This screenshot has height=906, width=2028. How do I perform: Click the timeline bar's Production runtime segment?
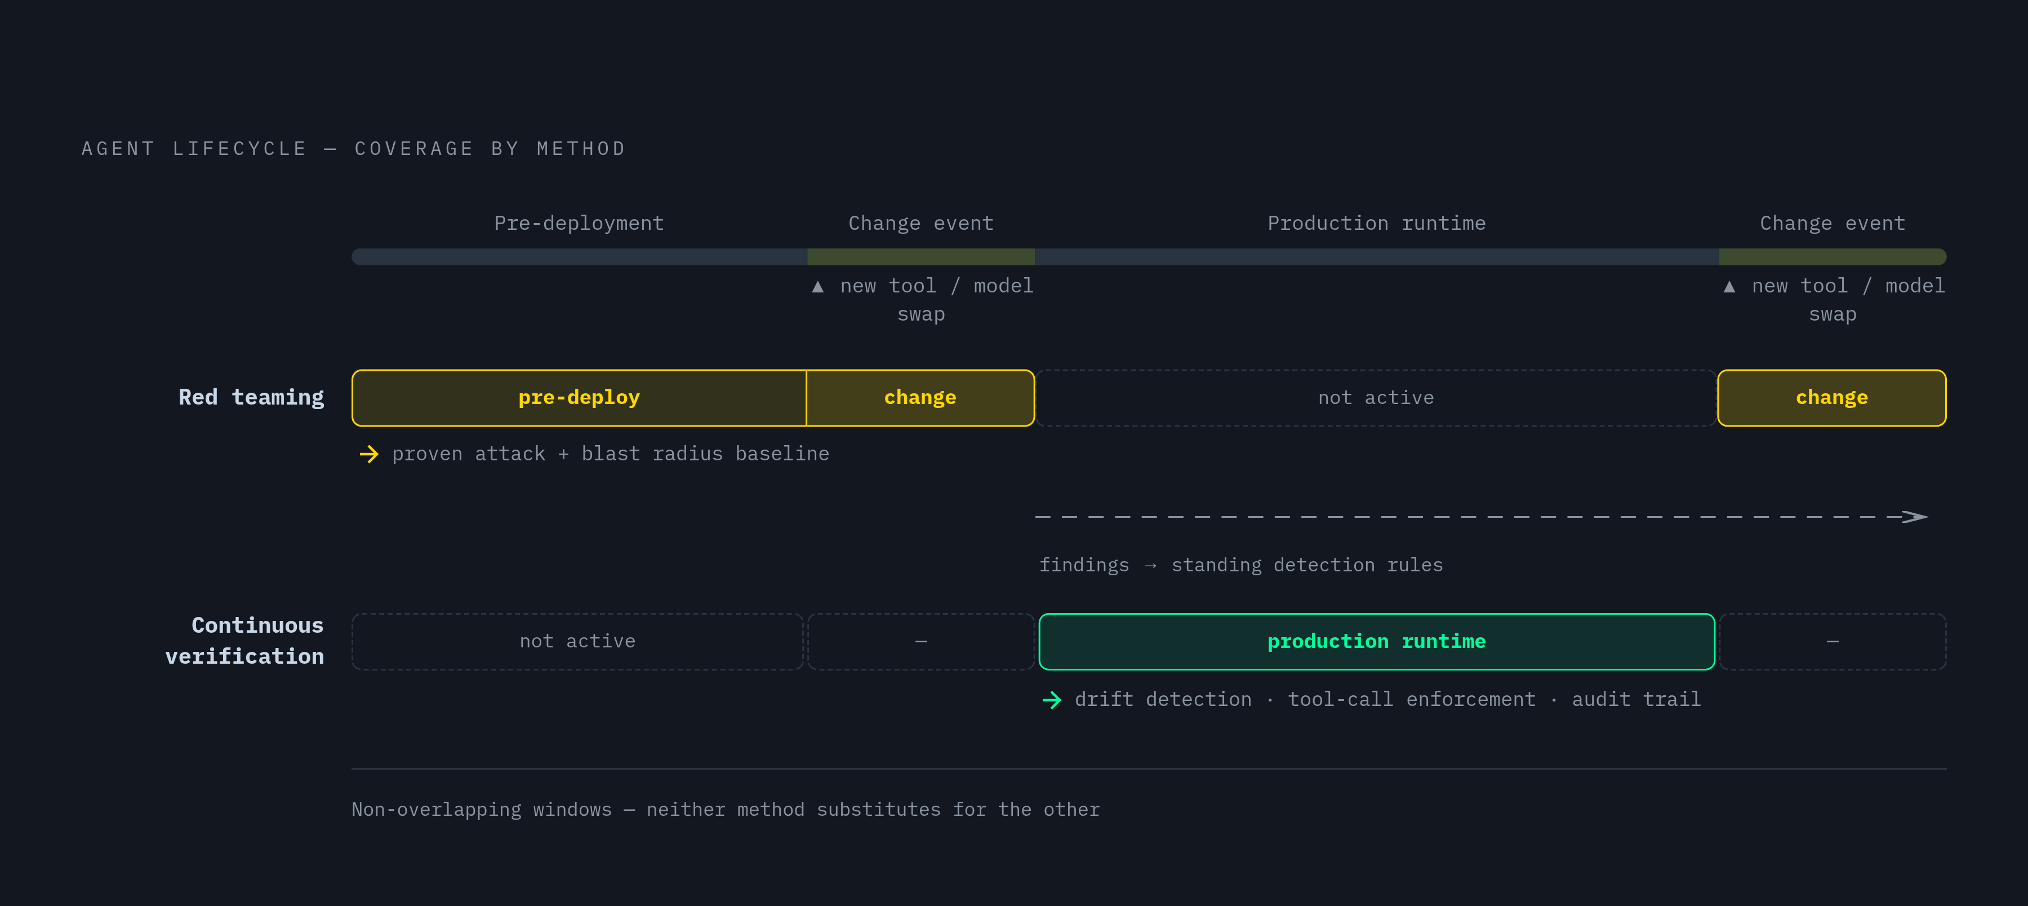pos(1376,256)
